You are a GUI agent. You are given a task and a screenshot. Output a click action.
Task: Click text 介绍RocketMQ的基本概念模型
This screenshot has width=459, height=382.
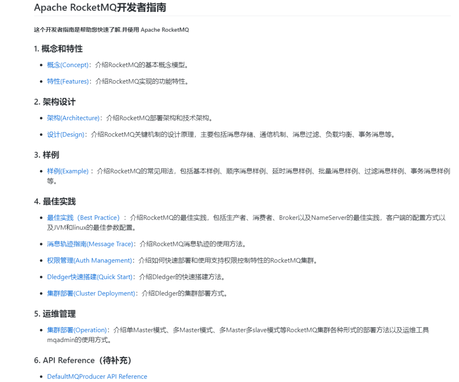[140, 65]
